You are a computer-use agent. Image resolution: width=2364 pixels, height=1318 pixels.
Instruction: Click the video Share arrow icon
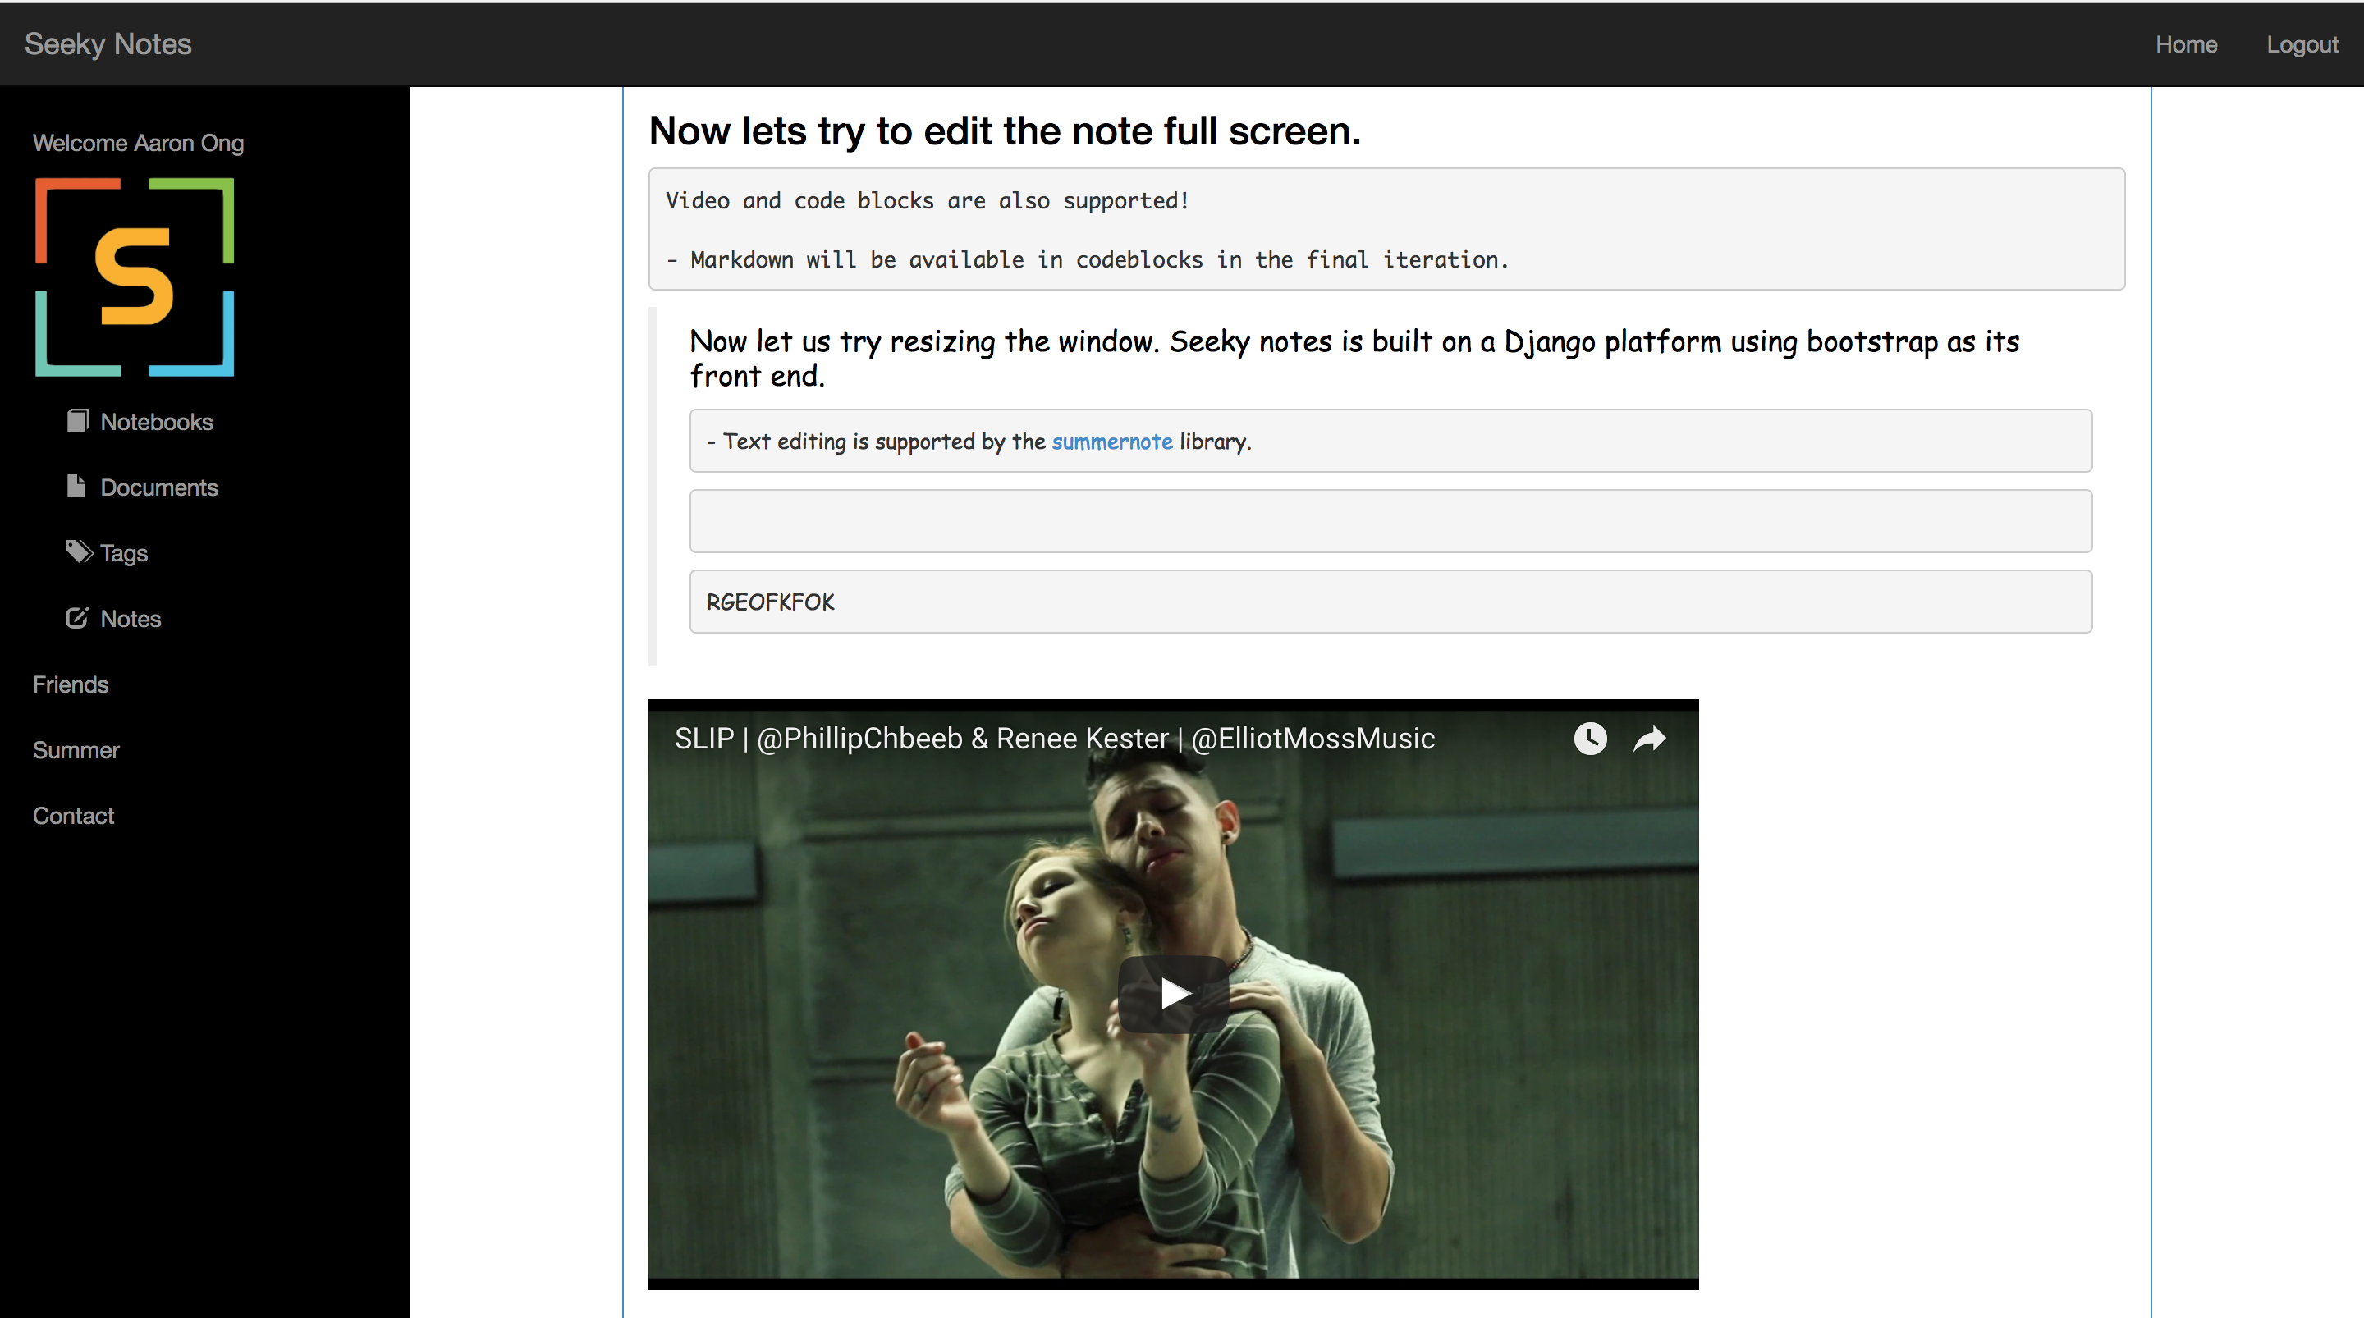click(x=1649, y=739)
